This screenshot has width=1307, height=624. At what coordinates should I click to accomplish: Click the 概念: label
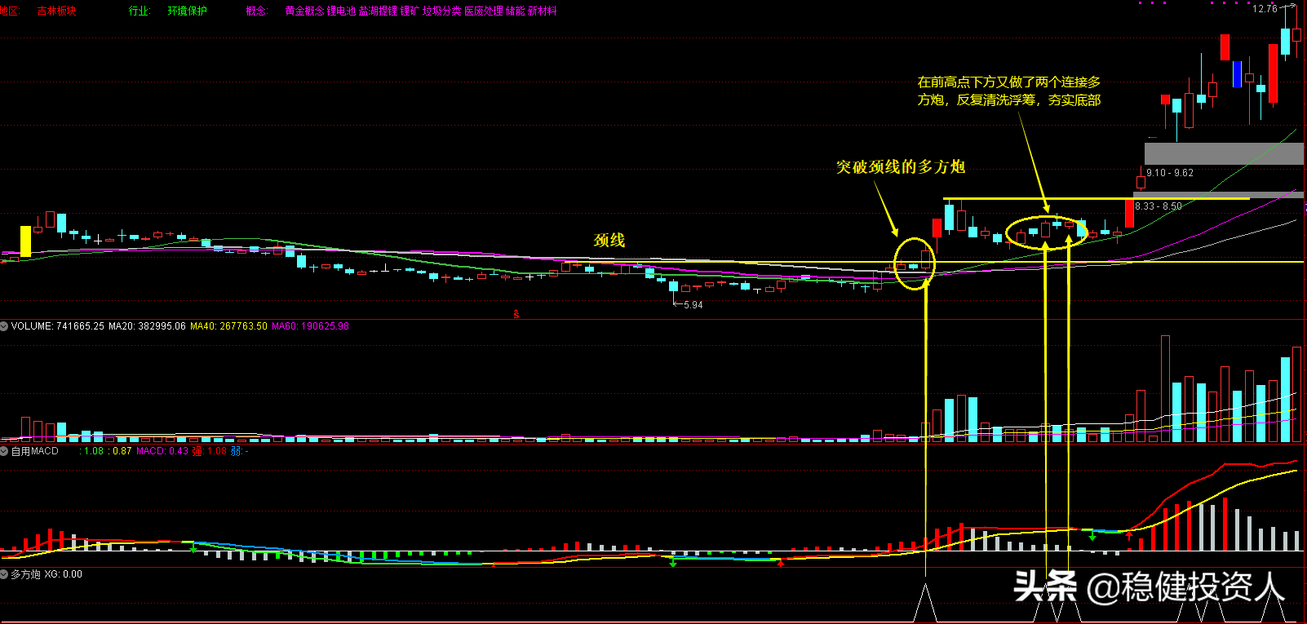(x=257, y=11)
